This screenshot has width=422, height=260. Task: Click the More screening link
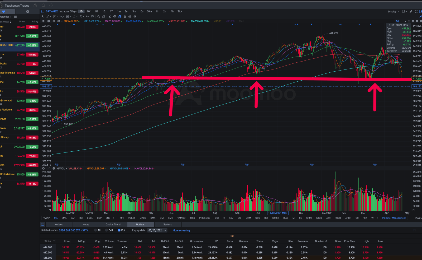coord(181,230)
